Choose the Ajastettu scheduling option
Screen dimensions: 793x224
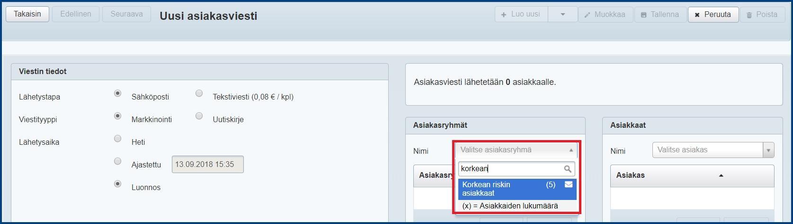[x=118, y=161]
